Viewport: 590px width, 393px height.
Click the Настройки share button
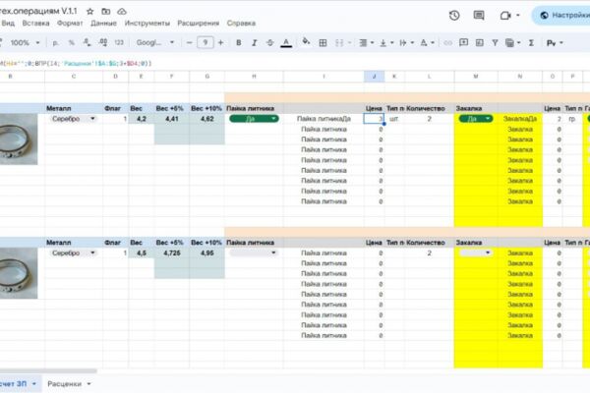tap(562, 16)
